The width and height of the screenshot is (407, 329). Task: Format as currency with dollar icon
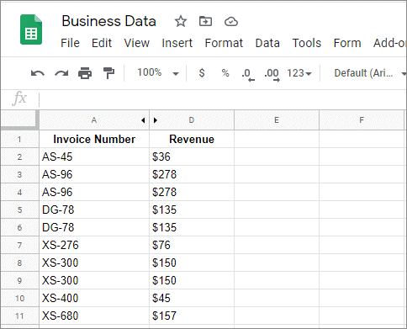click(x=202, y=73)
